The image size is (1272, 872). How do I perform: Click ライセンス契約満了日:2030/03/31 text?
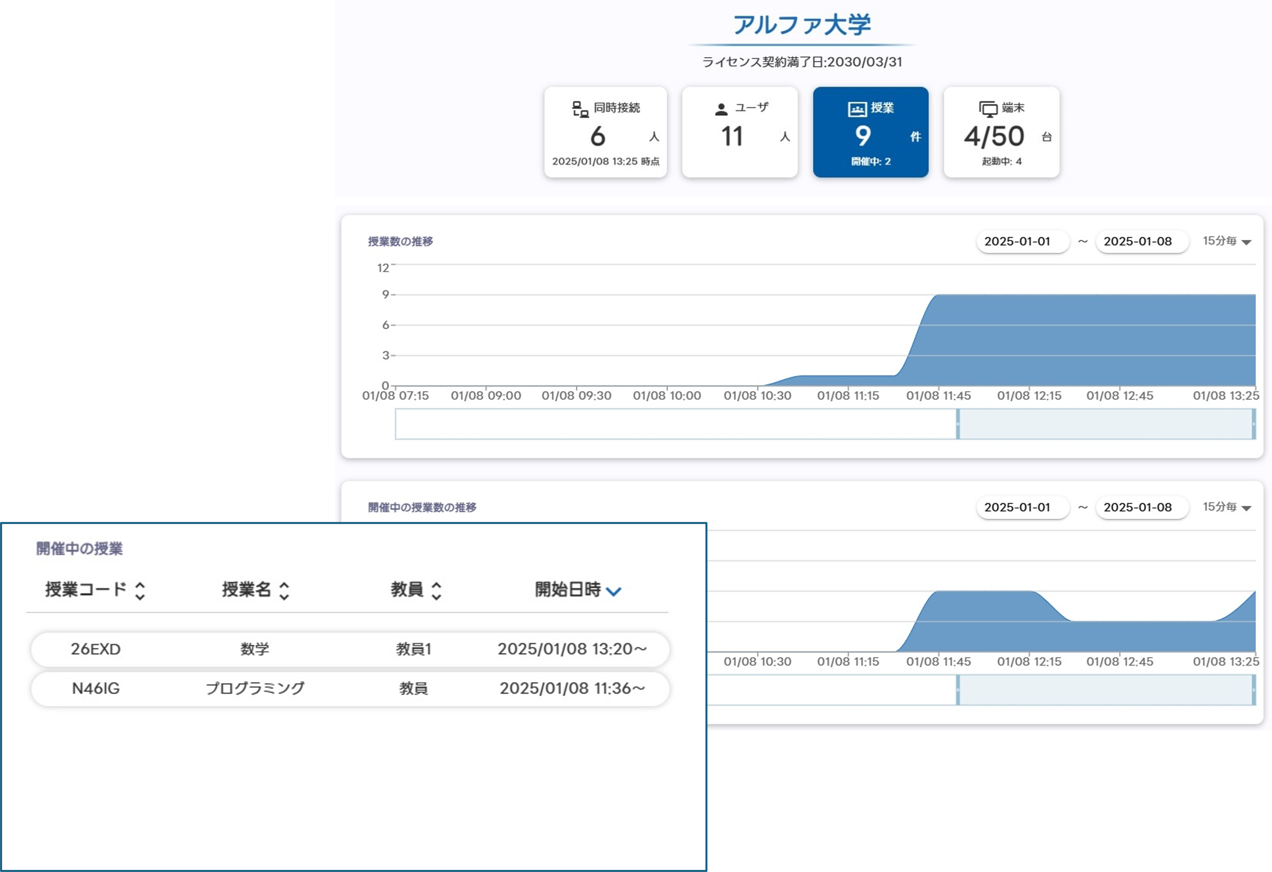point(802,62)
